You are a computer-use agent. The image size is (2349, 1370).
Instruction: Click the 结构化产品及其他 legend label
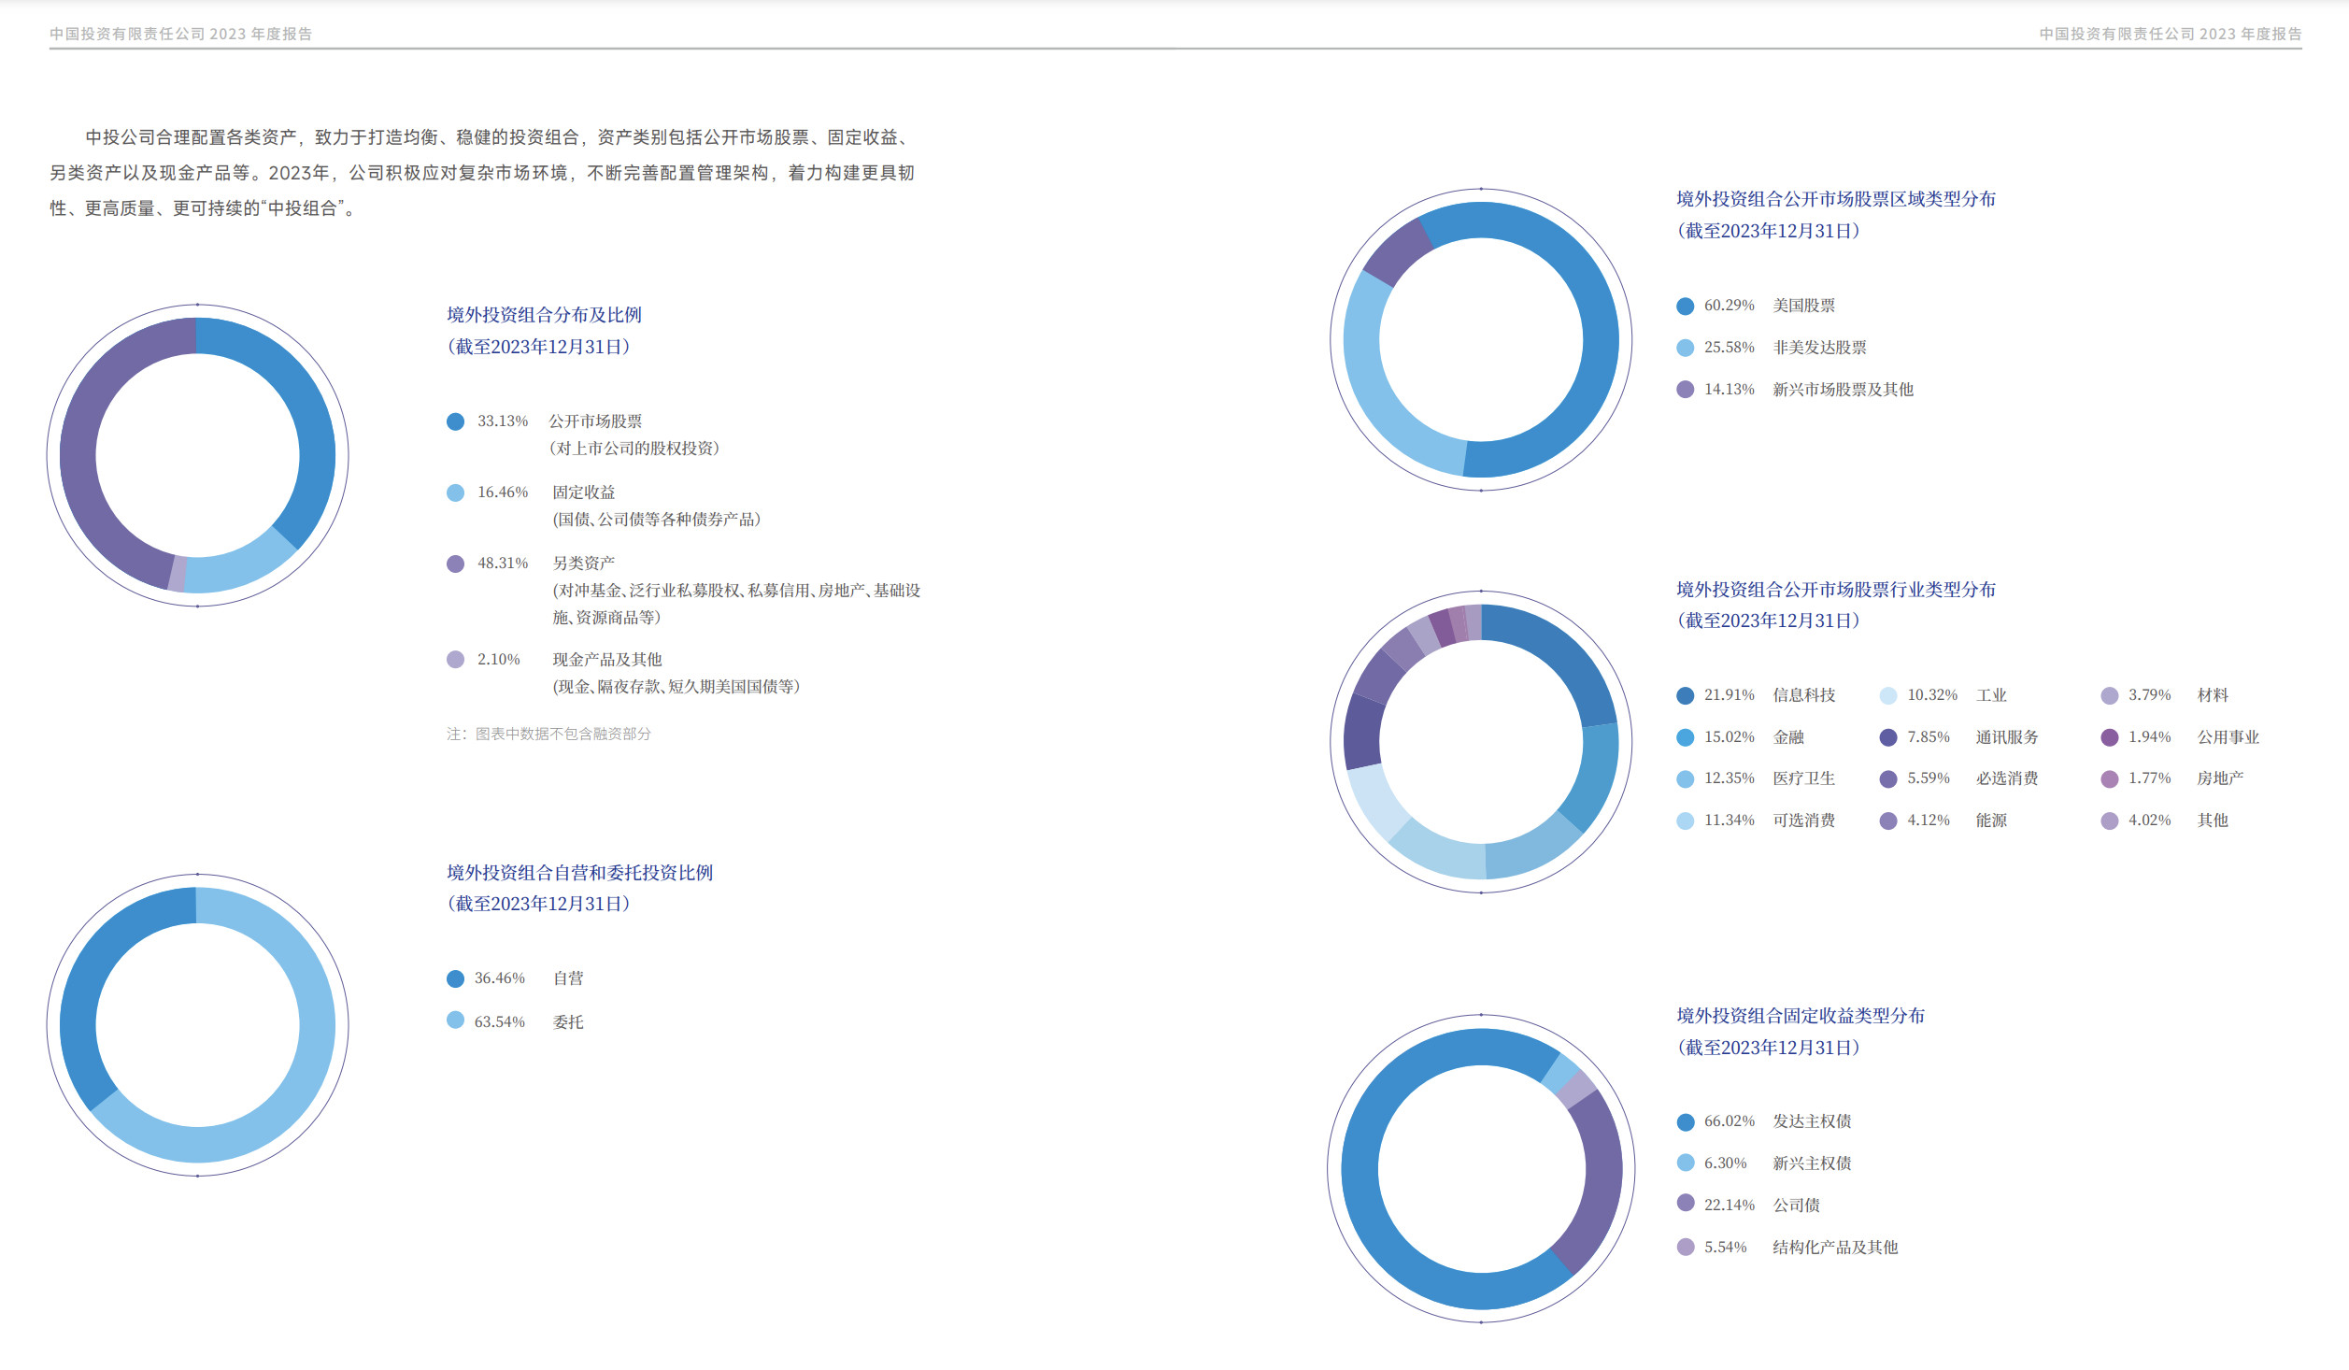point(1835,1248)
